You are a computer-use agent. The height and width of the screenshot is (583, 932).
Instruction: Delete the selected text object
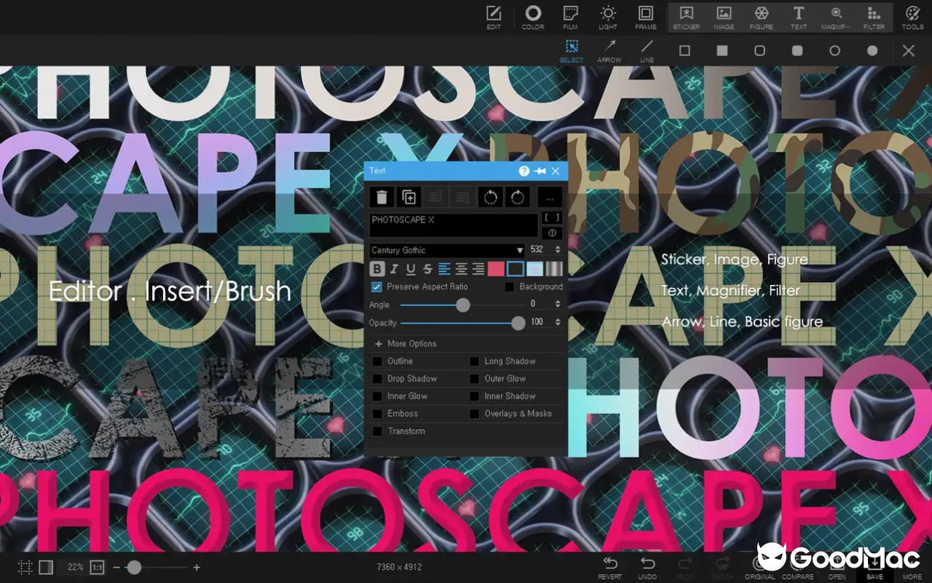[x=382, y=197]
